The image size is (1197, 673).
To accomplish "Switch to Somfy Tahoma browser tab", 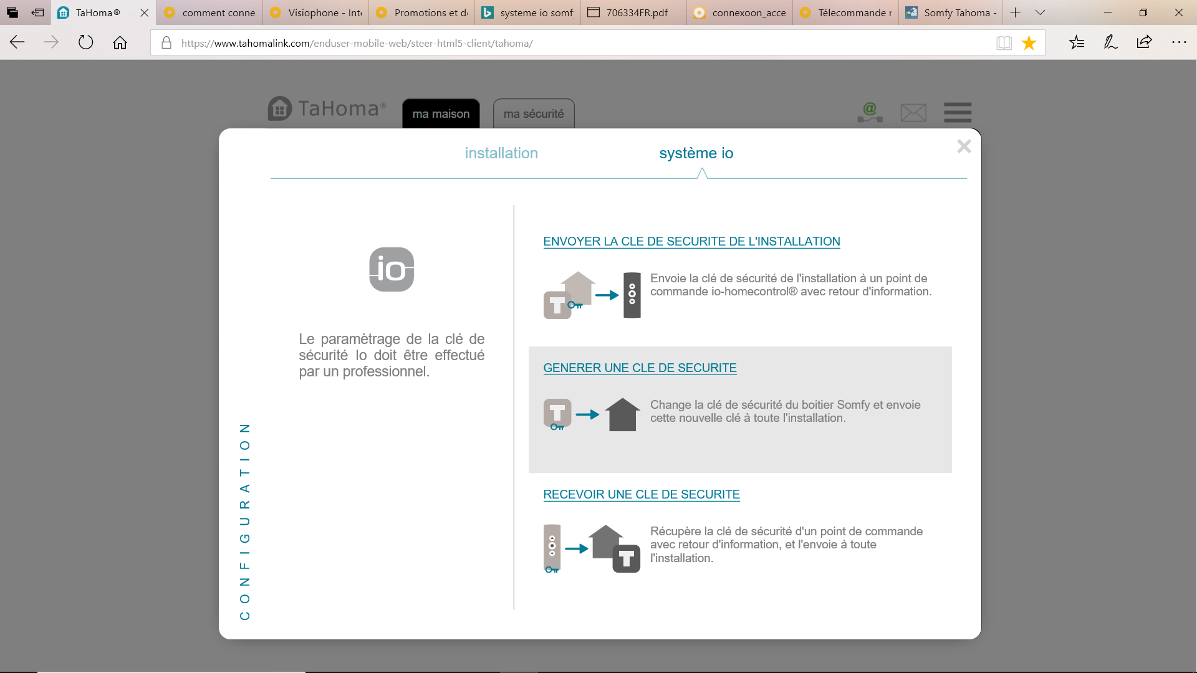I will tap(951, 12).
